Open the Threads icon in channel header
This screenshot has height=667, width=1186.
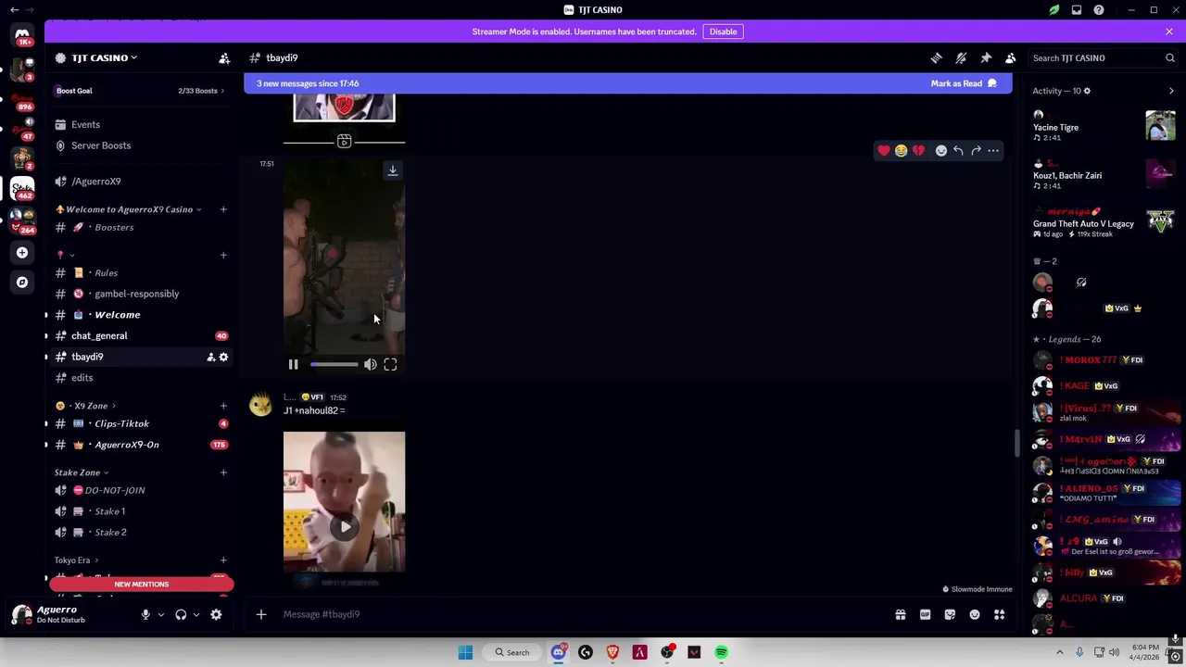point(936,57)
